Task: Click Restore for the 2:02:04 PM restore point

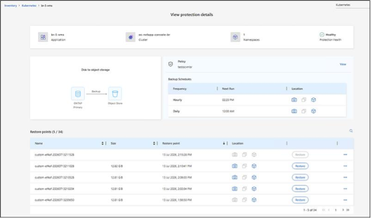Action: (300, 189)
